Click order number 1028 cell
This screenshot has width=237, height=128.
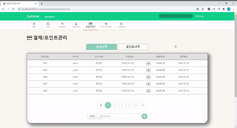pyautogui.click(x=45, y=77)
